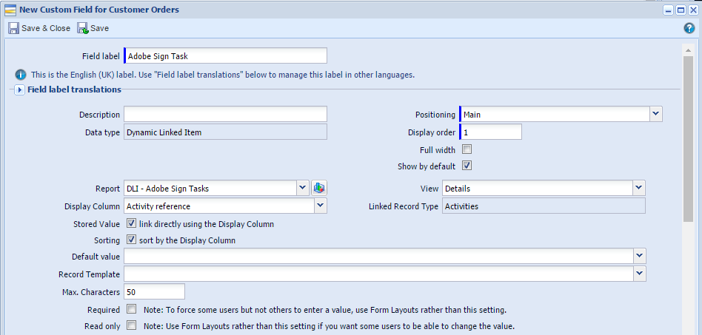
Task: Click the blue info icon by label note
Action: (x=21, y=75)
